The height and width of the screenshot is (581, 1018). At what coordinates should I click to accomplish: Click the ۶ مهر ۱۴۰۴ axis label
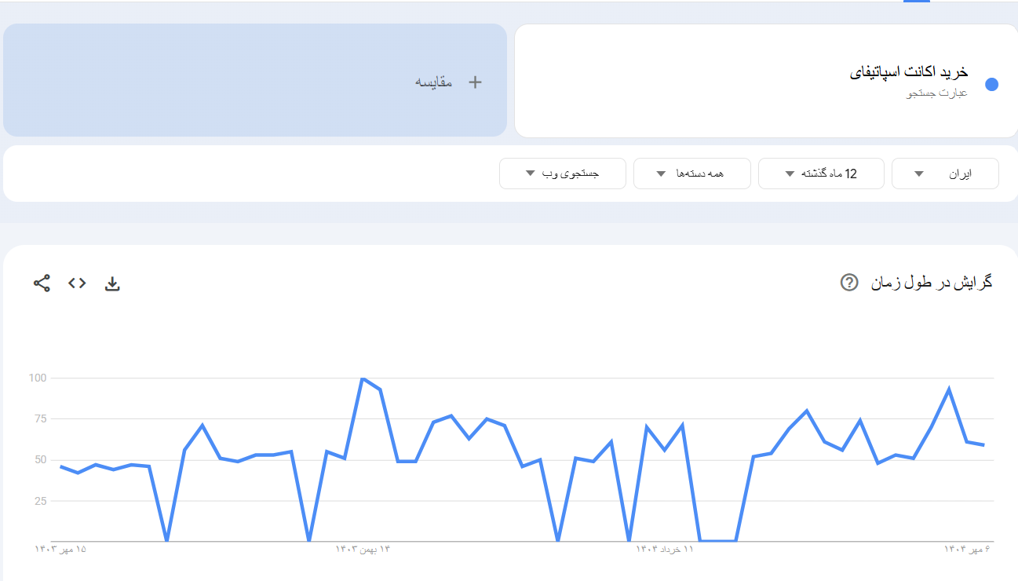coord(967,549)
